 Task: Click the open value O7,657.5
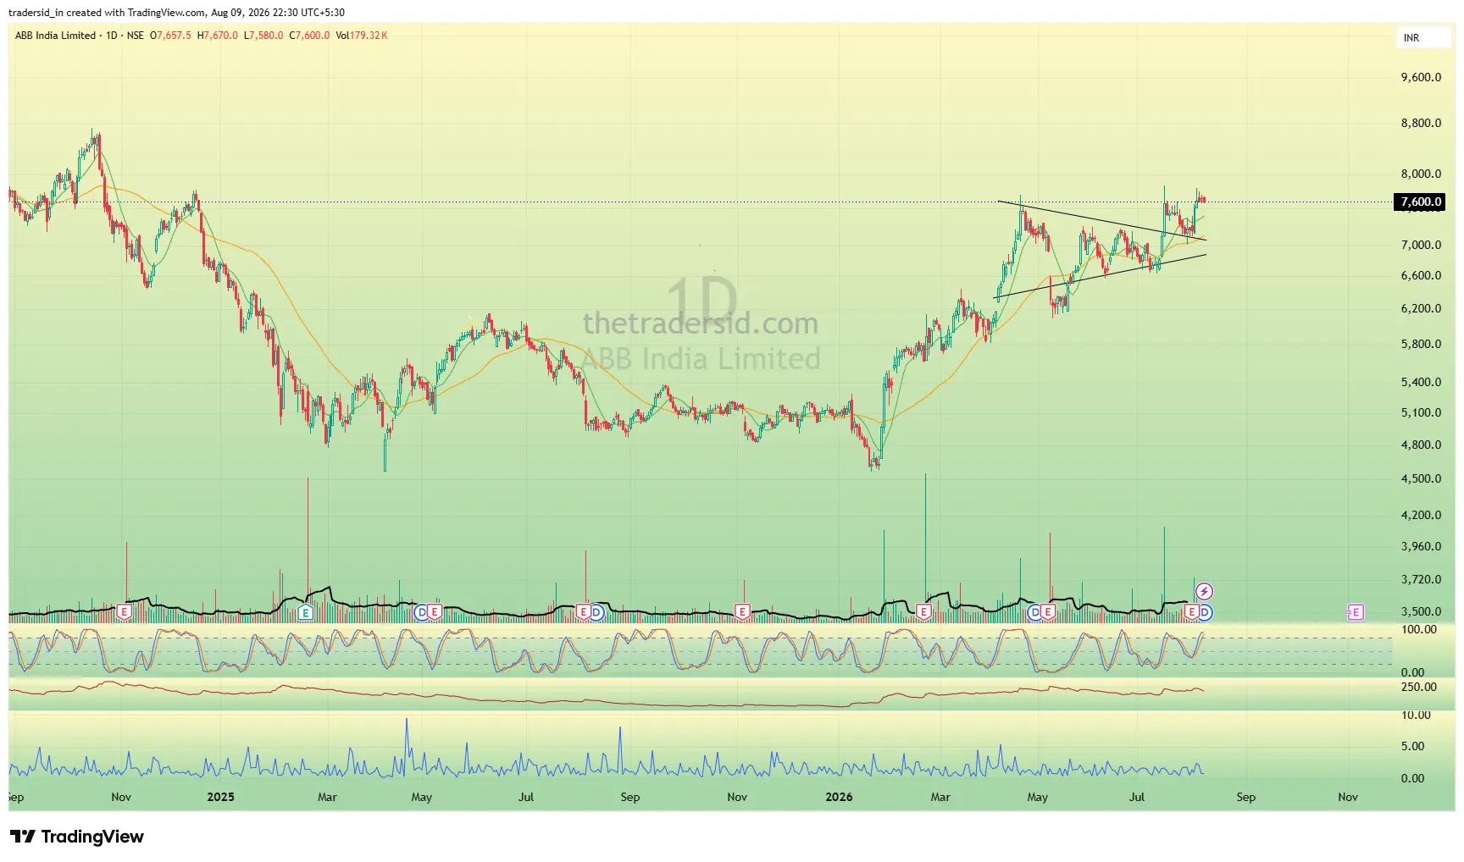click(x=170, y=36)
